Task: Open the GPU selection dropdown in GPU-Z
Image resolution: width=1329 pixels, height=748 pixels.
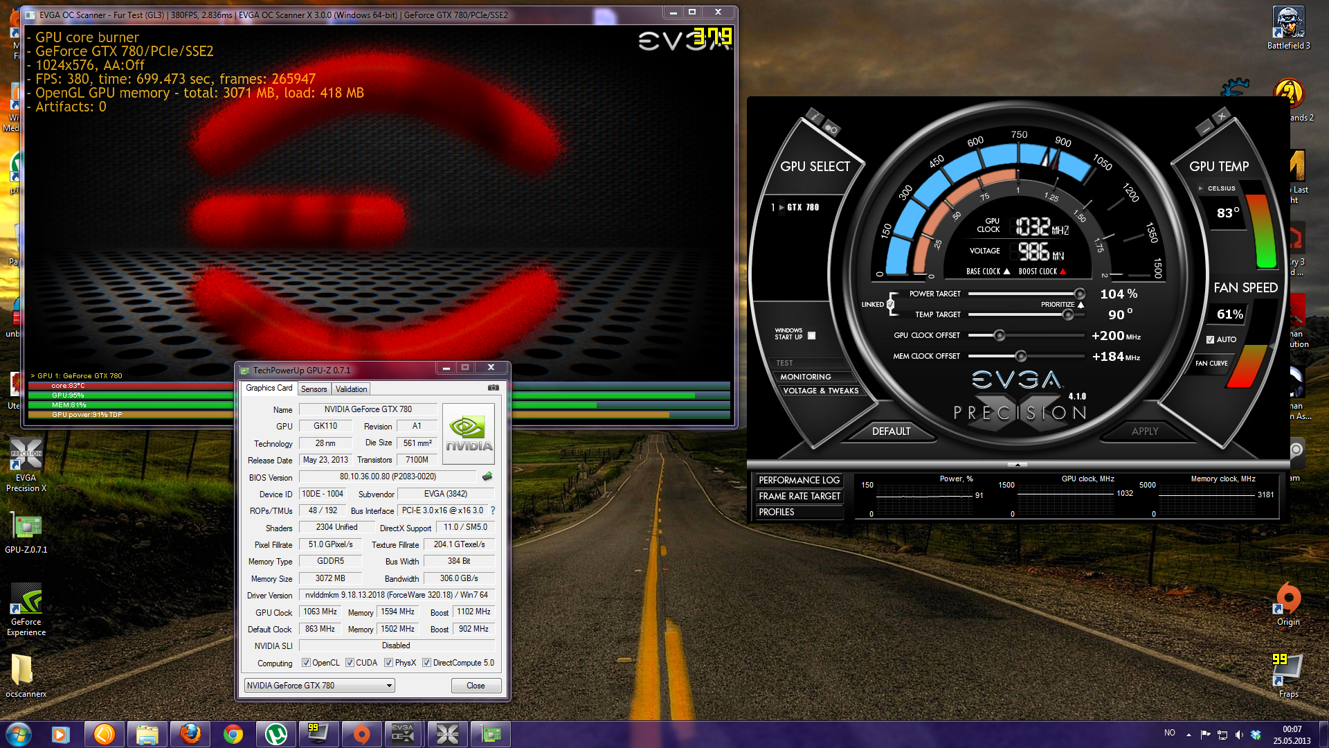Action: tap(320, 686)
